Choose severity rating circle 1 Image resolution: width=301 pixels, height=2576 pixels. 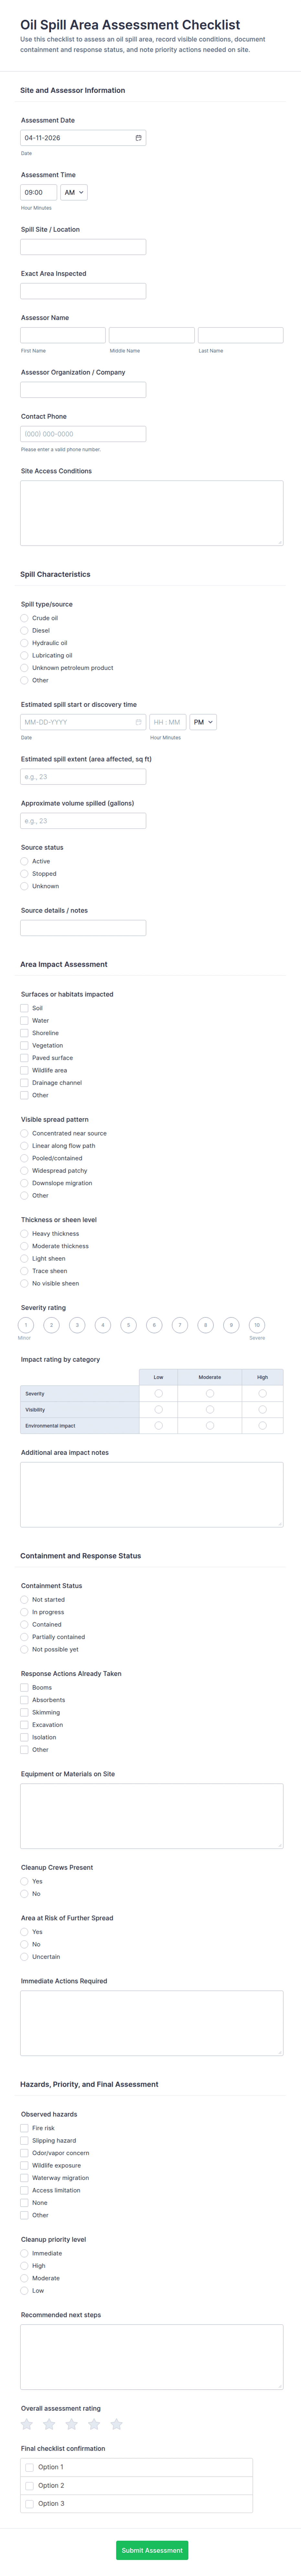26,1325
